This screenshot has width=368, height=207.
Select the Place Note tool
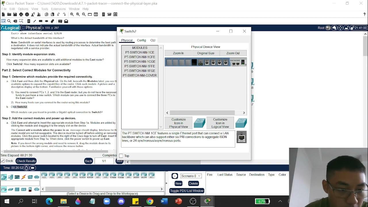[29, 21]
